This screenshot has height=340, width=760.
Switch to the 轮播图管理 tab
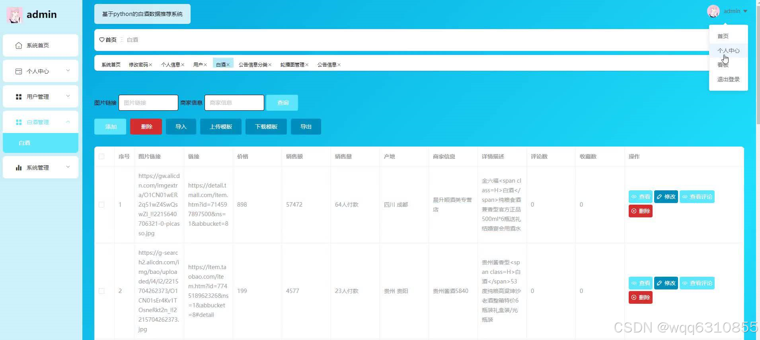point(292,65)
